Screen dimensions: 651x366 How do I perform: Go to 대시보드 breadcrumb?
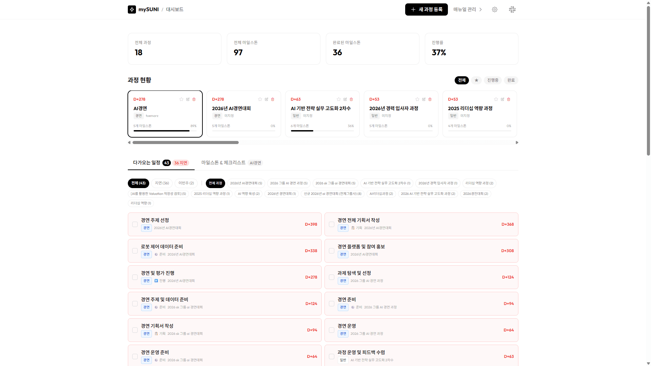[175, 9]
